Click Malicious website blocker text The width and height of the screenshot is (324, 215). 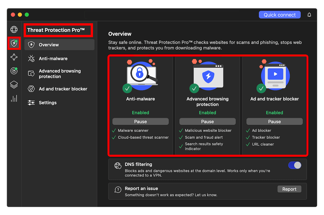pos(208,131)
